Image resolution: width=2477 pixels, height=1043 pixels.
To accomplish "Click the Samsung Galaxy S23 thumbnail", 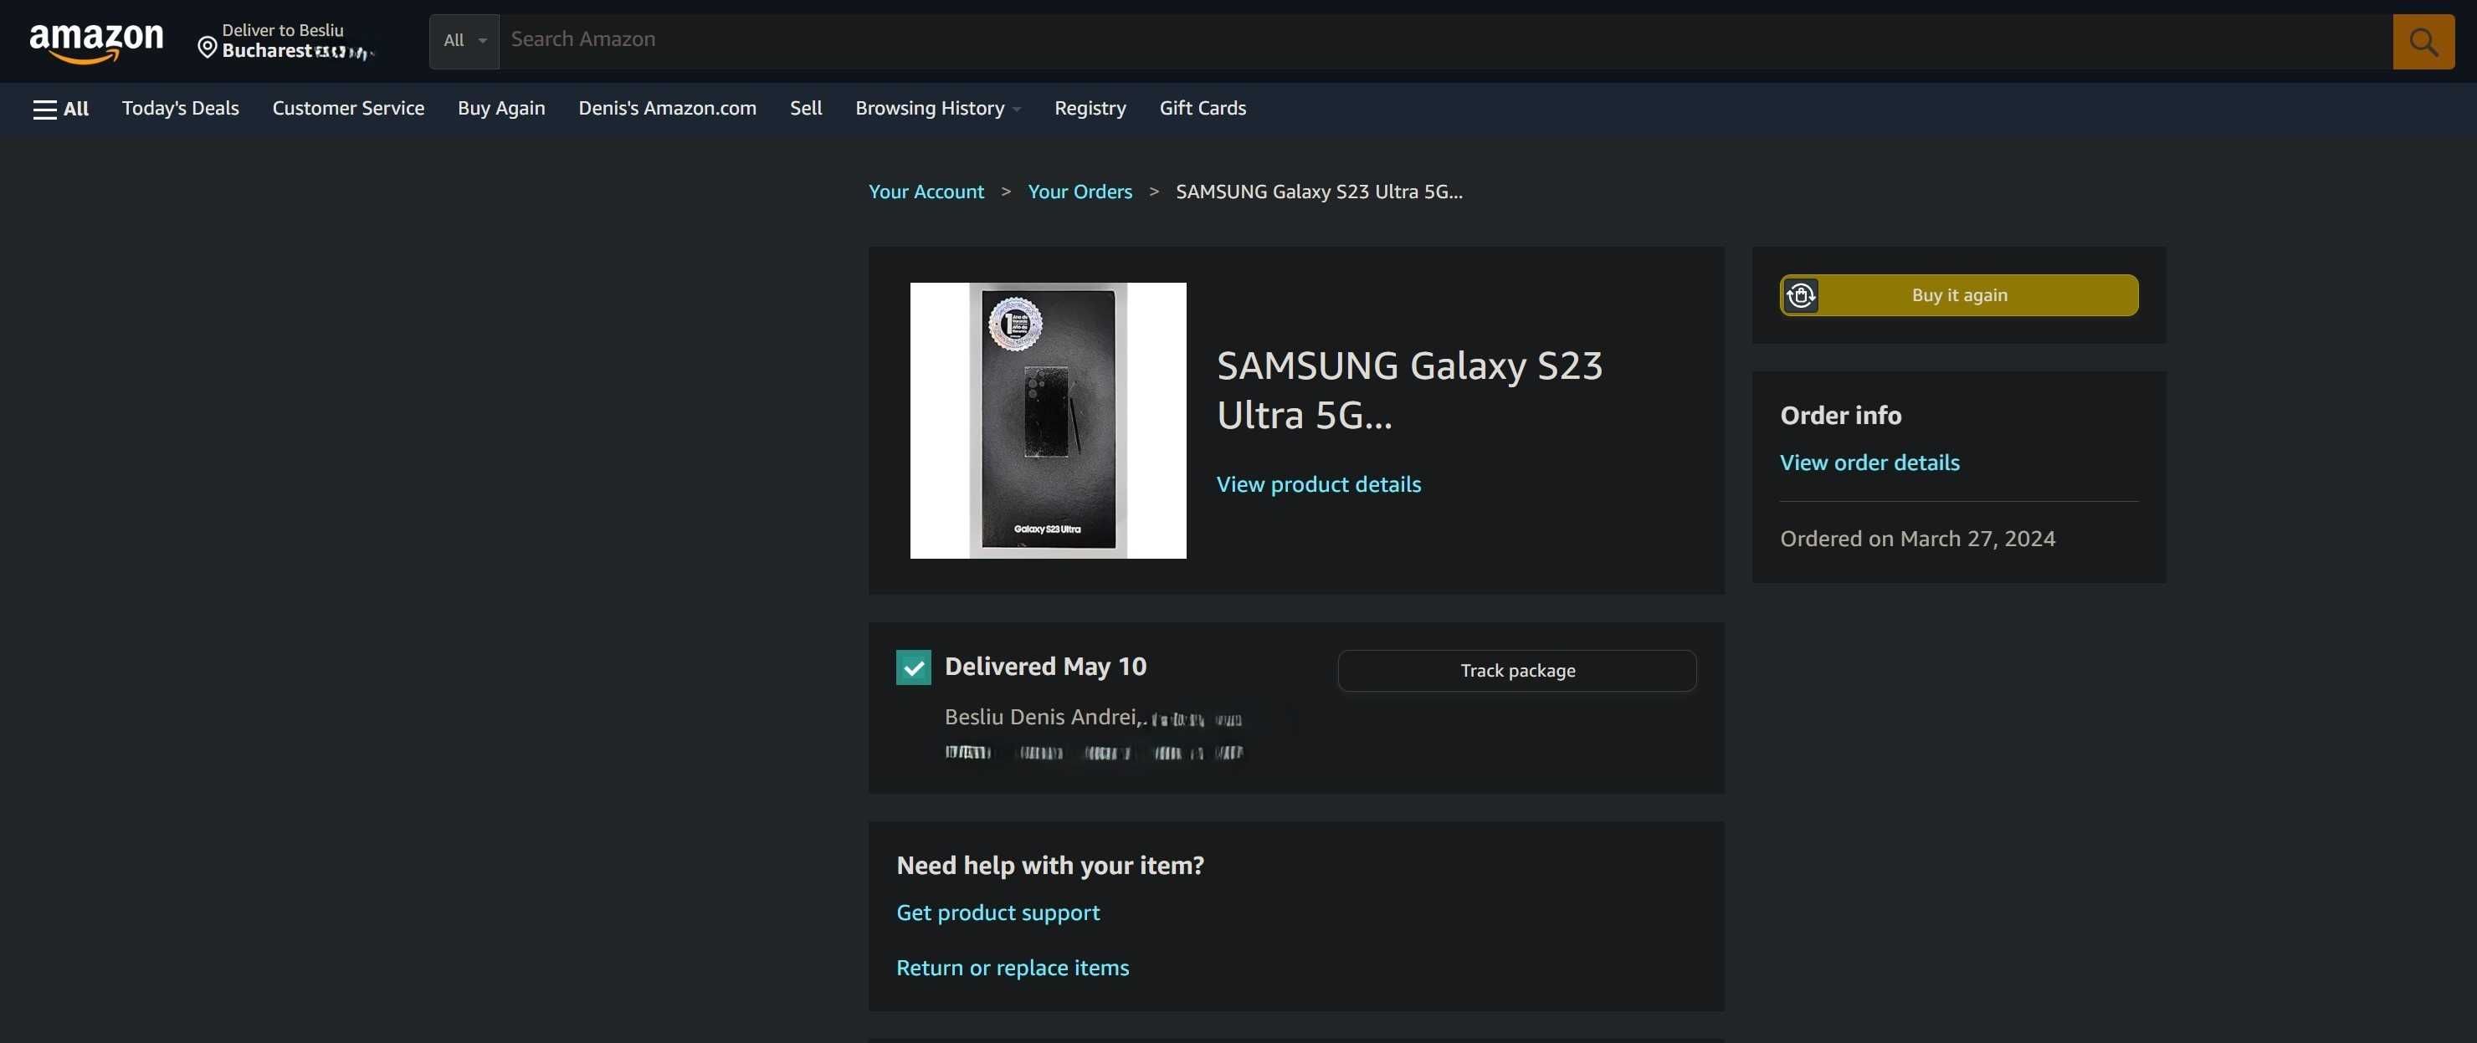I will 1048,420.
